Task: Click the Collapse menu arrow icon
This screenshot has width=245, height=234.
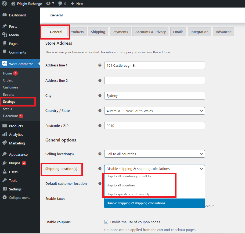Action: tap(5, 197)
